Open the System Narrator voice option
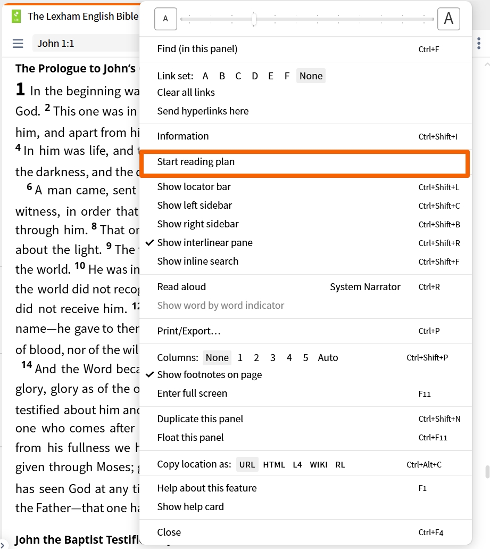The width and height of the screenshot is (490, 549). pyautogui.click(x=365, y=287)
